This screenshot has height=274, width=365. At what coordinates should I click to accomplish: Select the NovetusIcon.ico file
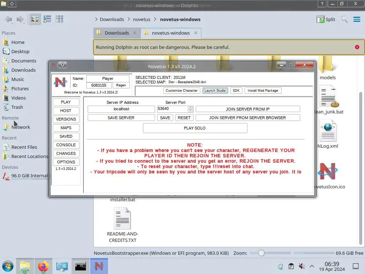pyautogui.click(x=328, y=176)
